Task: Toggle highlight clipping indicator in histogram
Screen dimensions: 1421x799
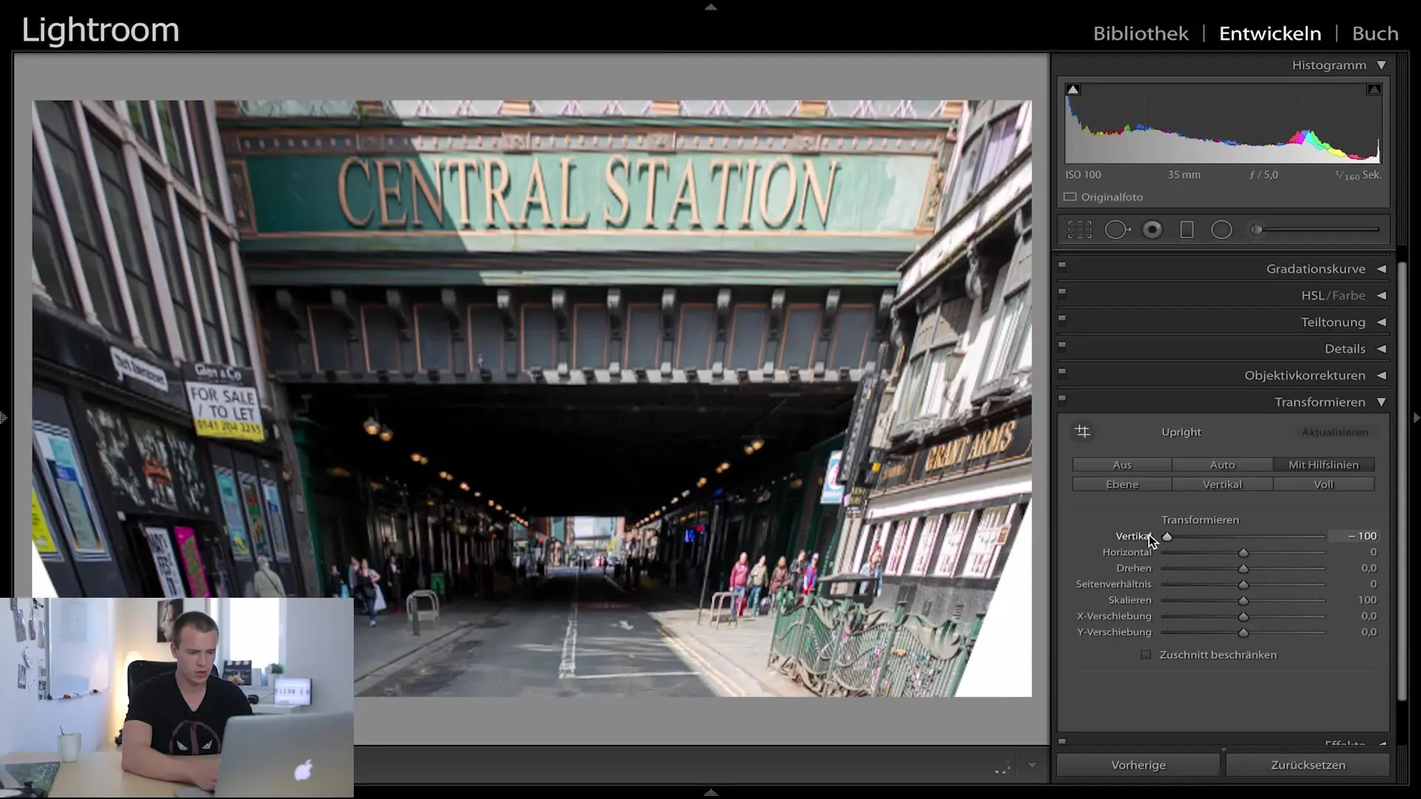Action: 1374,90
